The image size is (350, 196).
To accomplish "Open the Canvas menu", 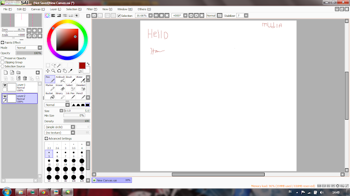I will click(38, 9).
